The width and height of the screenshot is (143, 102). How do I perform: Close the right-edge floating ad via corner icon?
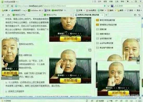[138, 40]
